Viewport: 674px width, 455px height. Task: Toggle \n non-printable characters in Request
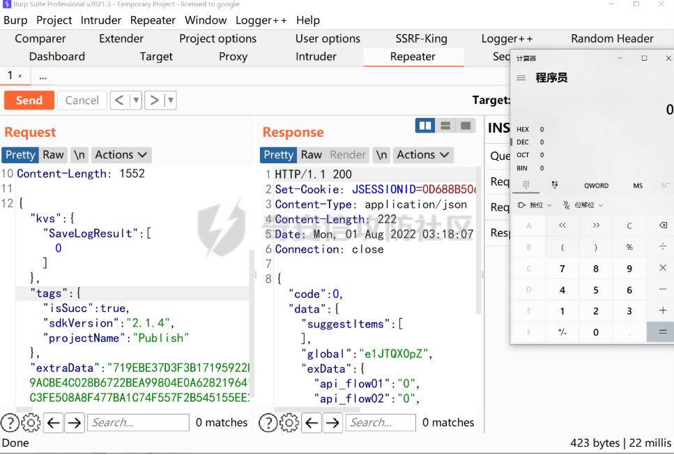click(x=79, y=155)
